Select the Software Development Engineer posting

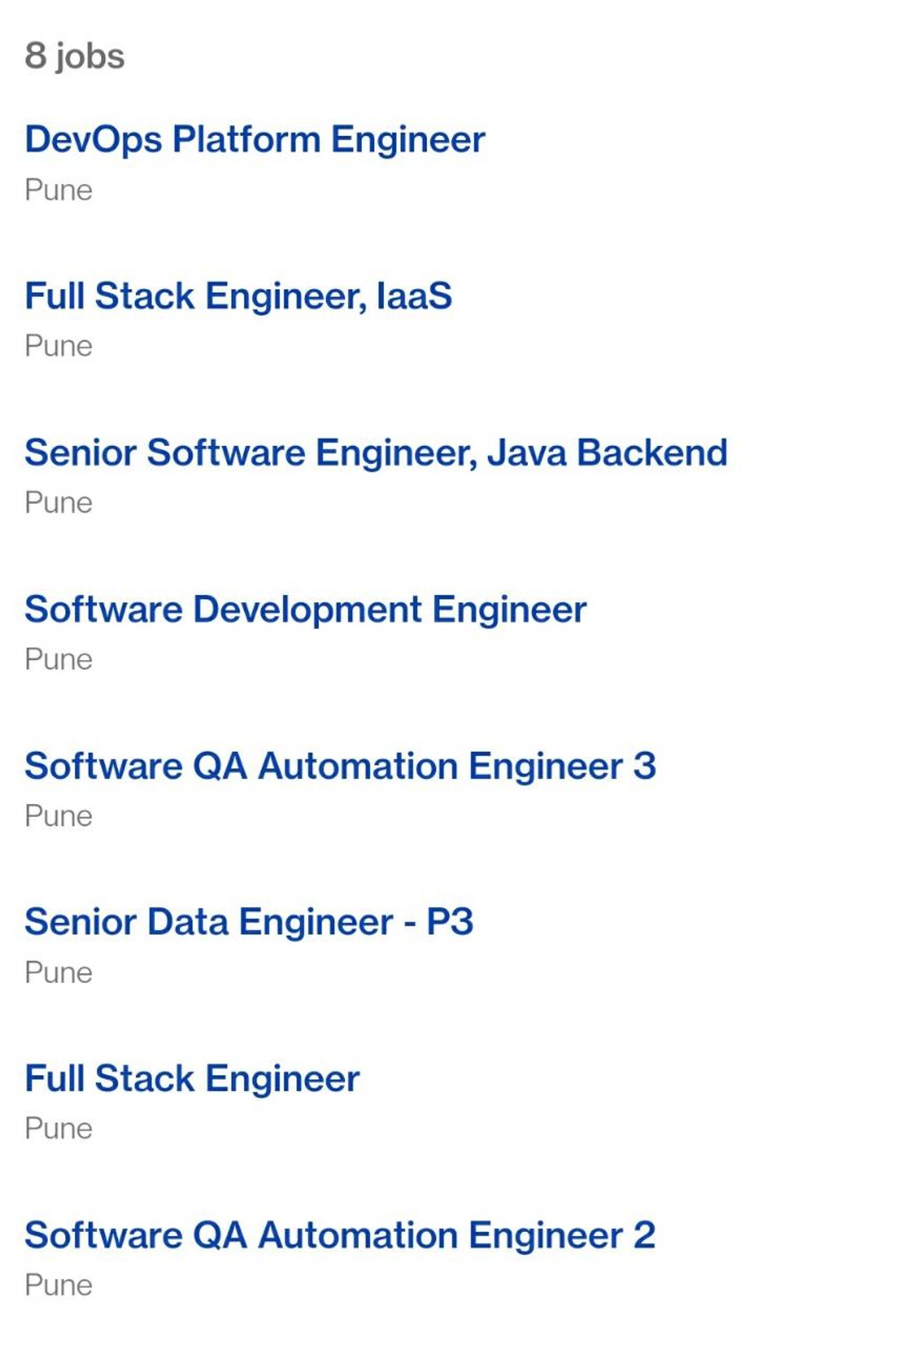point(305,609)
